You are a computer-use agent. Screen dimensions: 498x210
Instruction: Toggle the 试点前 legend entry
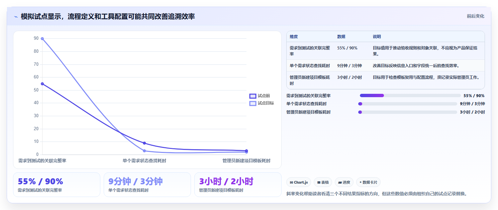point(260,96)
